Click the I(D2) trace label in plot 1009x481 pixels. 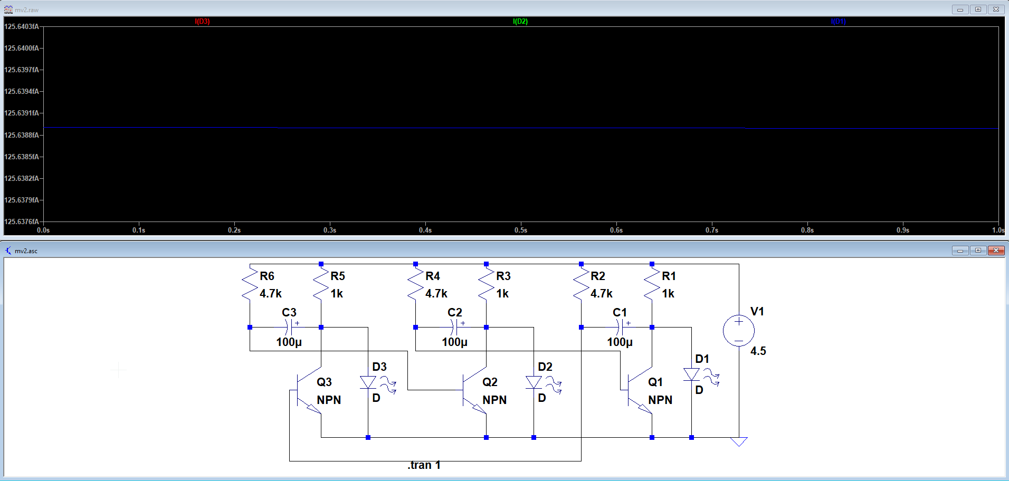pos(520,22)
